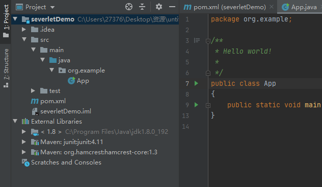Click the fold end marker on line 6
The image size is (322, 187).
[x=208, y=73]
